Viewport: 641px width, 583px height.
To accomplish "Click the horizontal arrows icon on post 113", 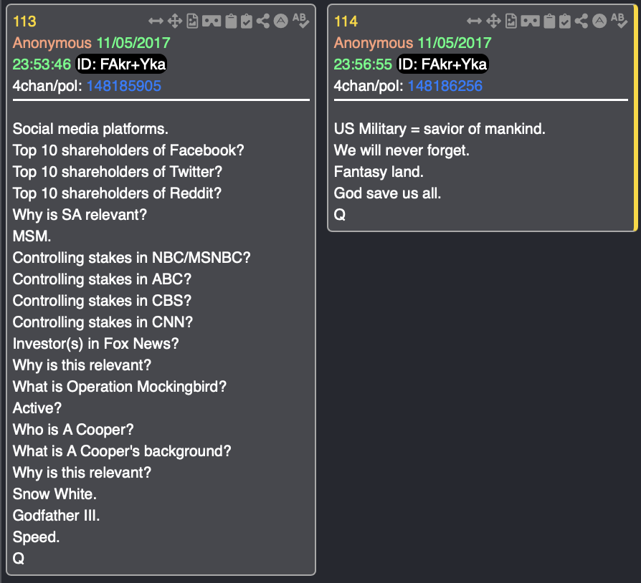I will 156,21.
